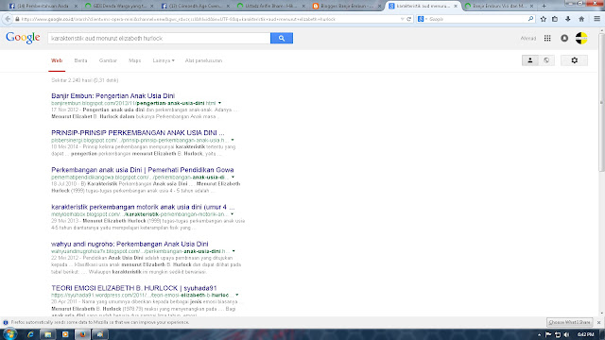Viewport: 605px width, 340px height.
Task: Click the 6:42 PM taskbar clock
Action: 585,334
